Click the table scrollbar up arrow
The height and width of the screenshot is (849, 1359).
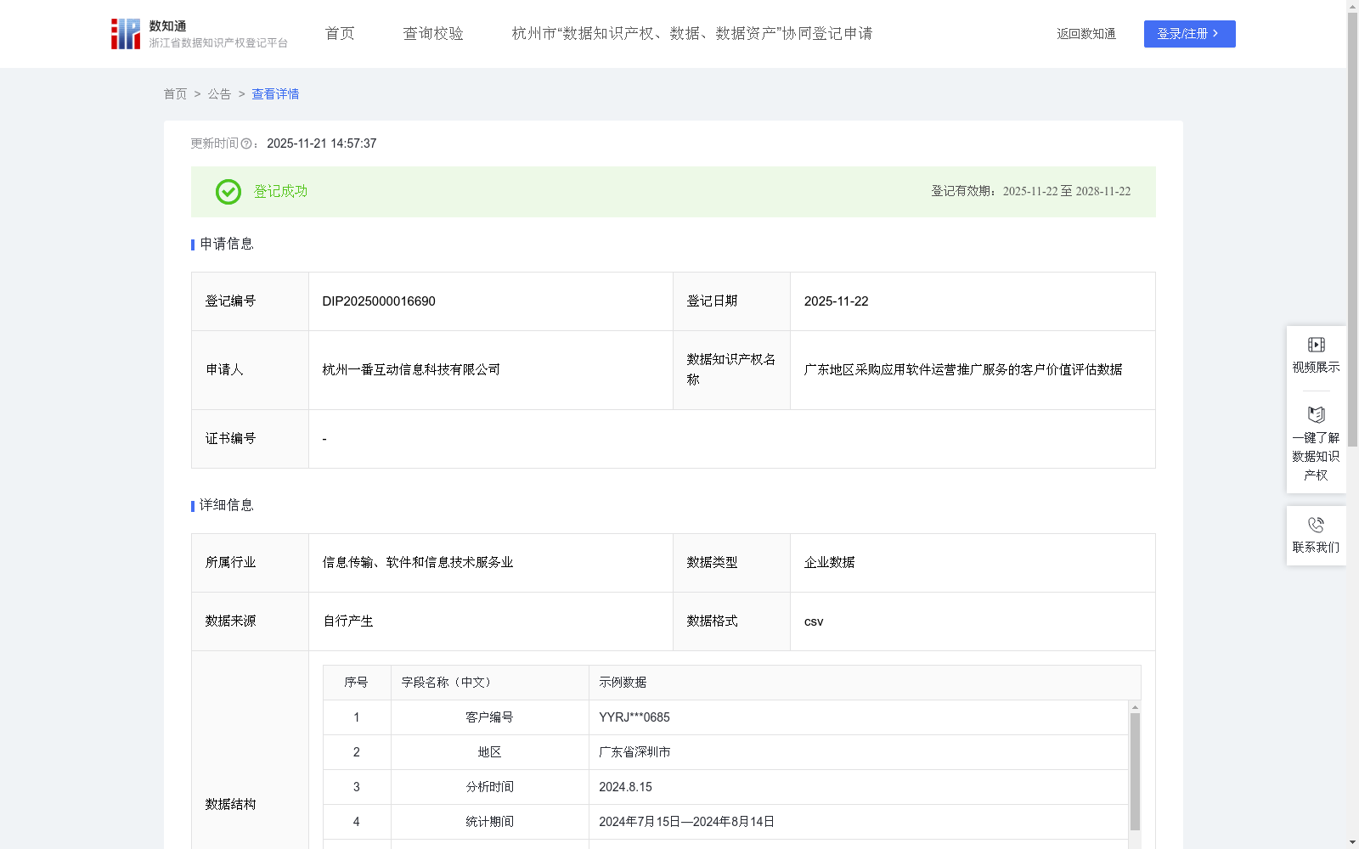[x=1135, y=707]
